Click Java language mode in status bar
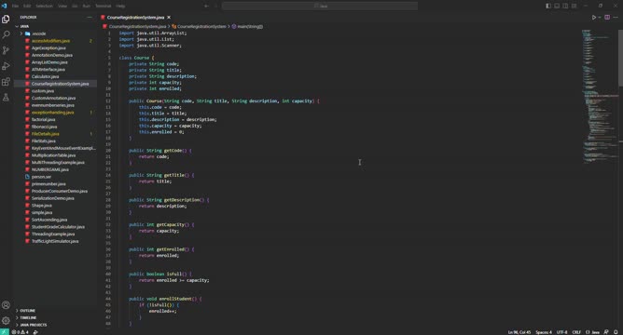This screenshot has width=623, height=335. click(592, 332)
